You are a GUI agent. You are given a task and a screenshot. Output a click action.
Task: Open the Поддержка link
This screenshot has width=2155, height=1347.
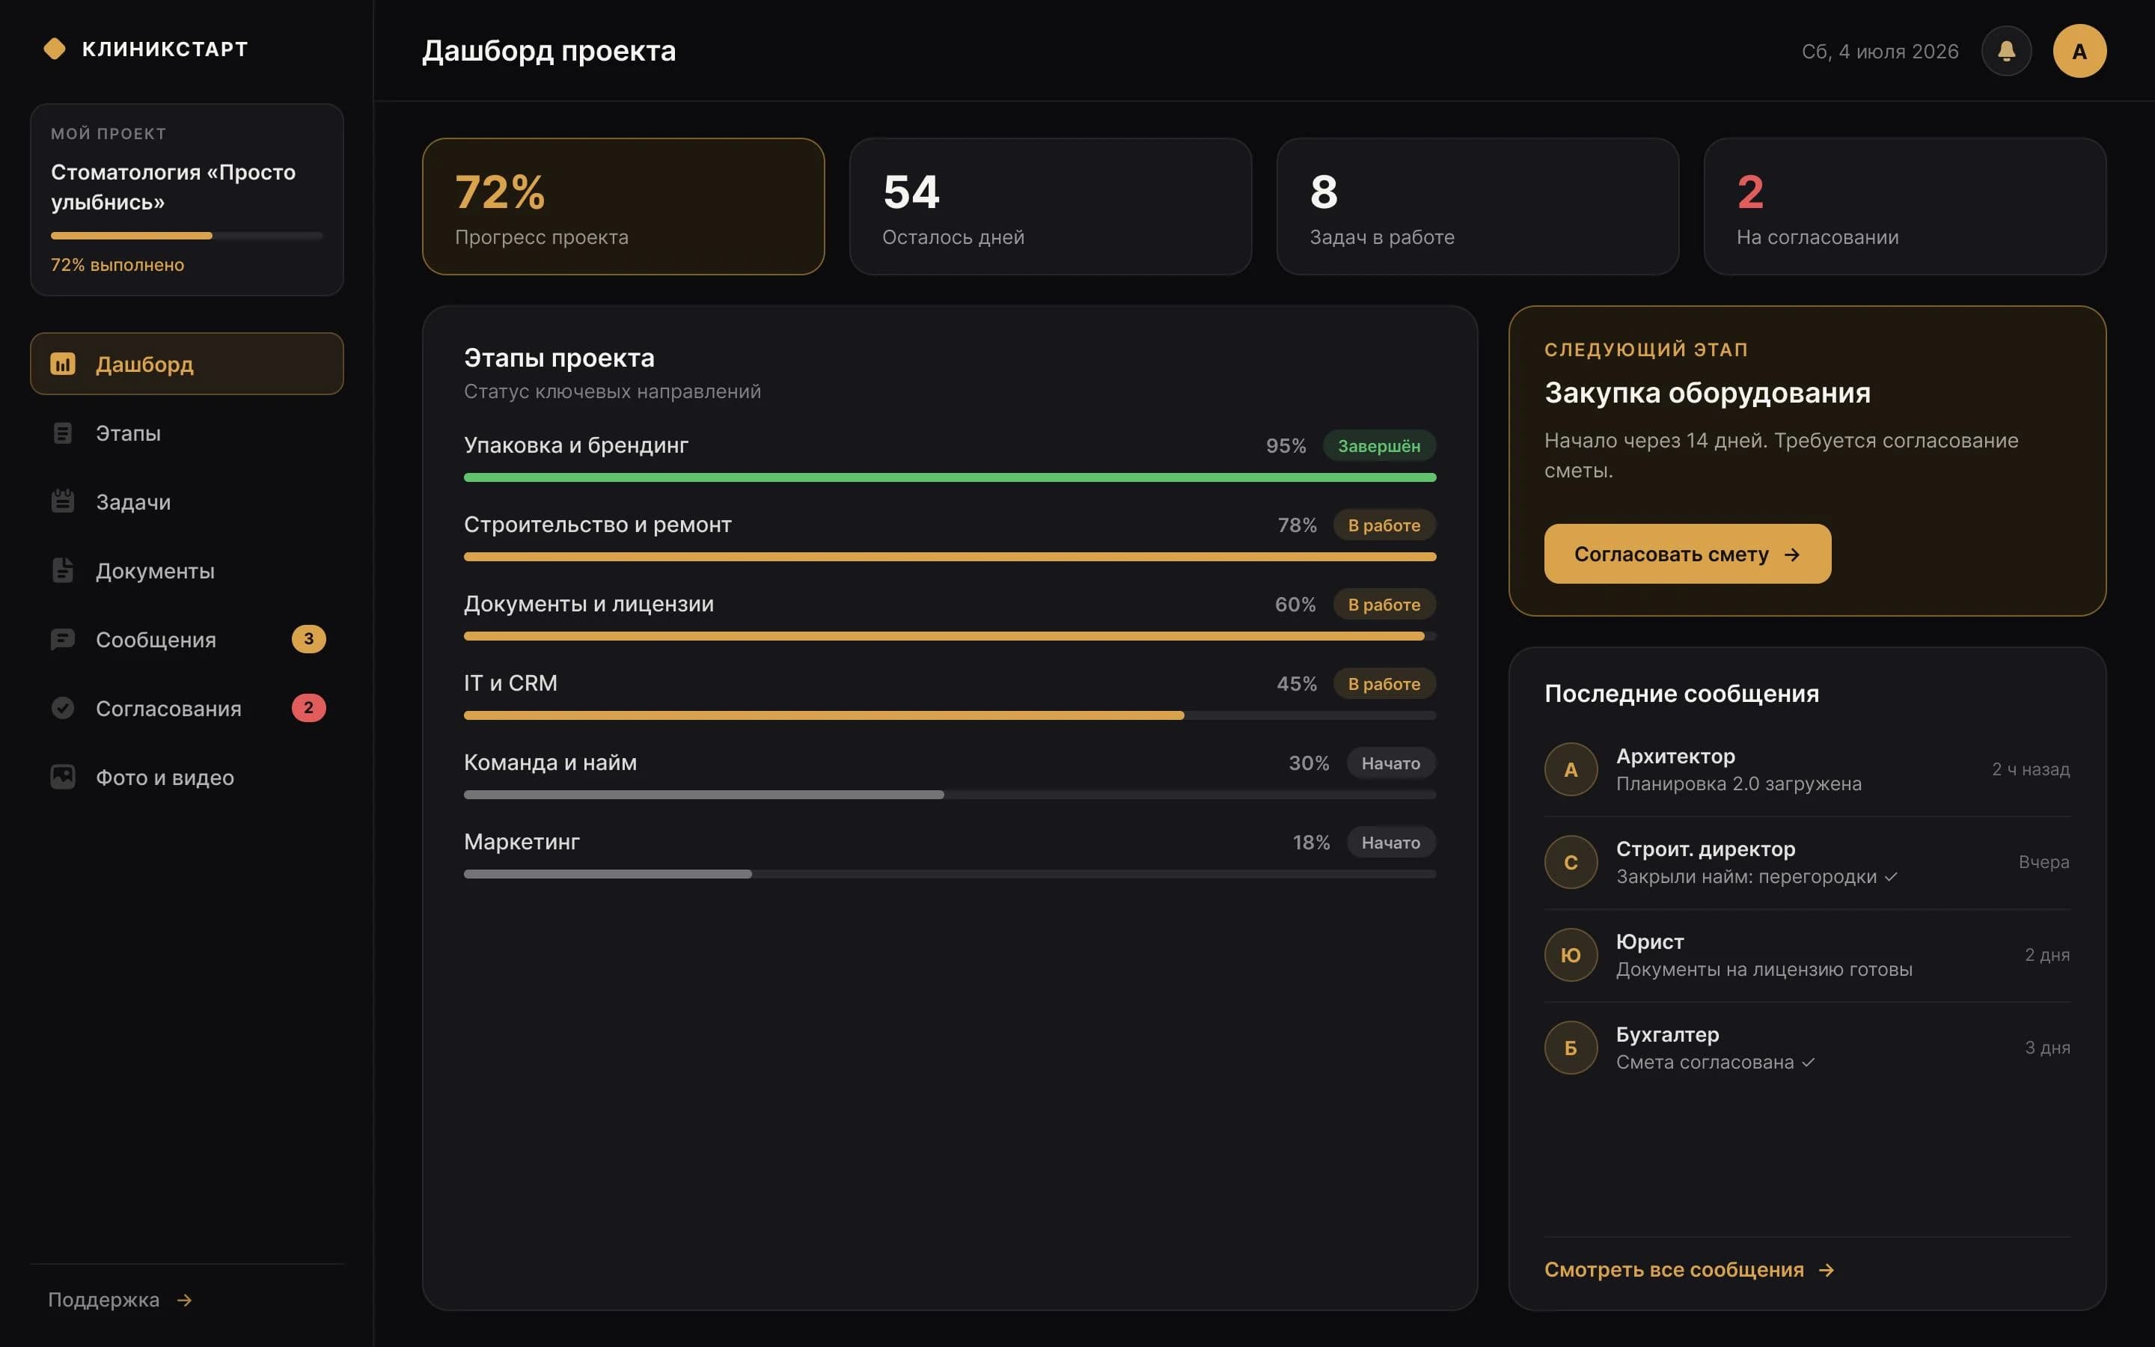tap(120, 1300)
